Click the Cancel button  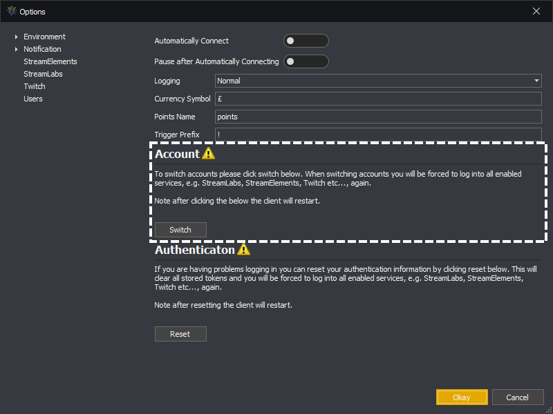(518, 397)
